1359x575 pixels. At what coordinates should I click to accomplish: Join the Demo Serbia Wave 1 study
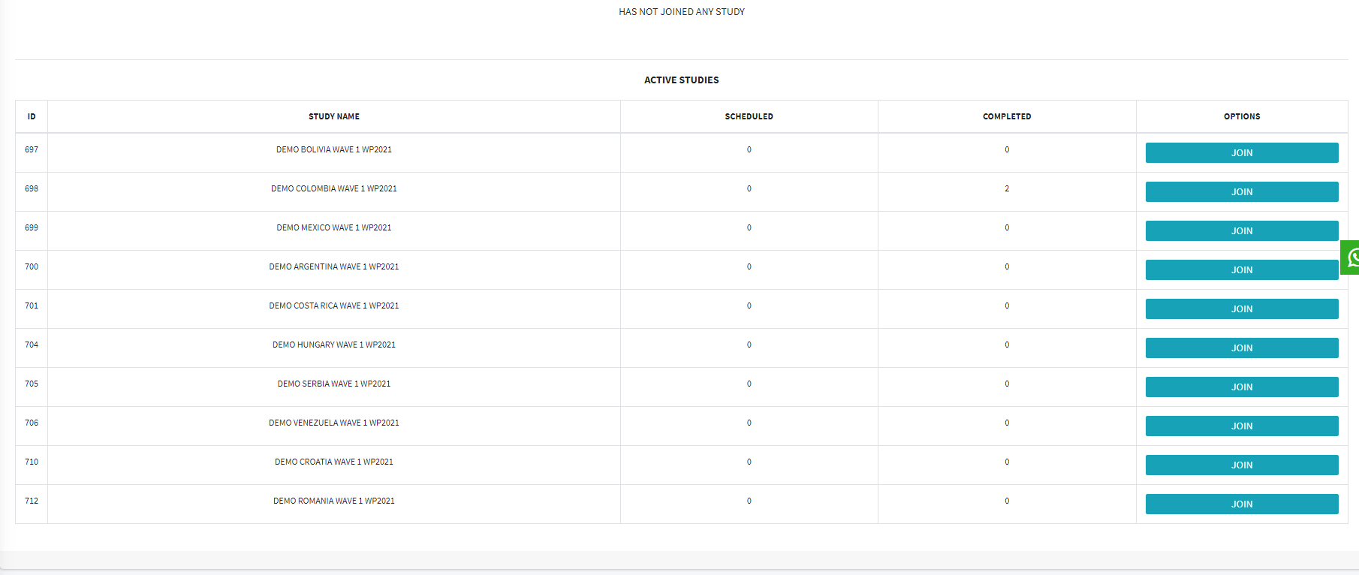(1242, 387)
